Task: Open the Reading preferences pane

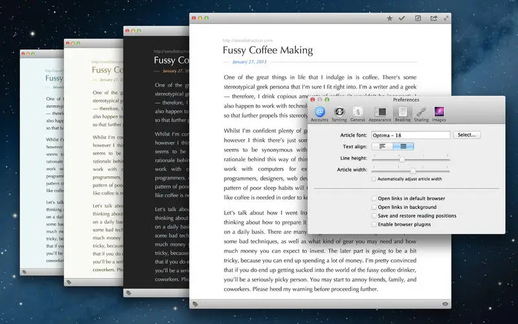Action: [x=402, y=115]
